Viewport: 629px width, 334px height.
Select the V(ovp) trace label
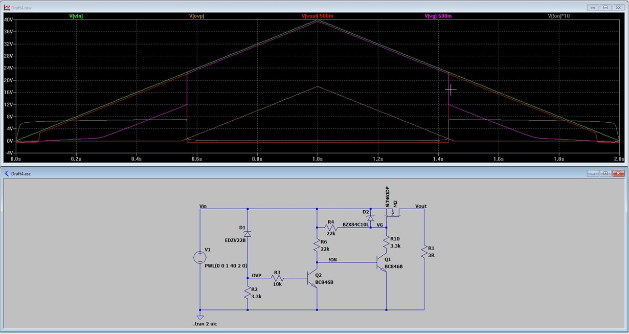click(196, 16)
